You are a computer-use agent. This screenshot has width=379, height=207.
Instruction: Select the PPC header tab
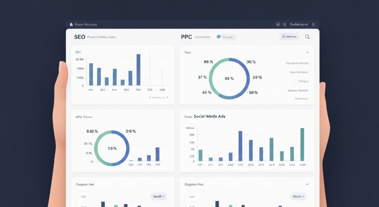(x=187, y=37)
